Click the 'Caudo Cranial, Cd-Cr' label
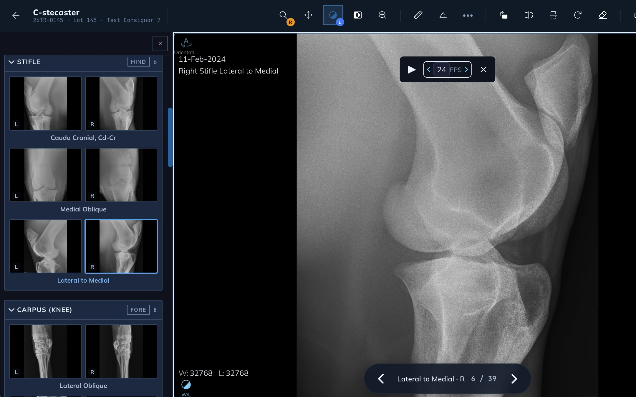 click(x=83, y=138)
